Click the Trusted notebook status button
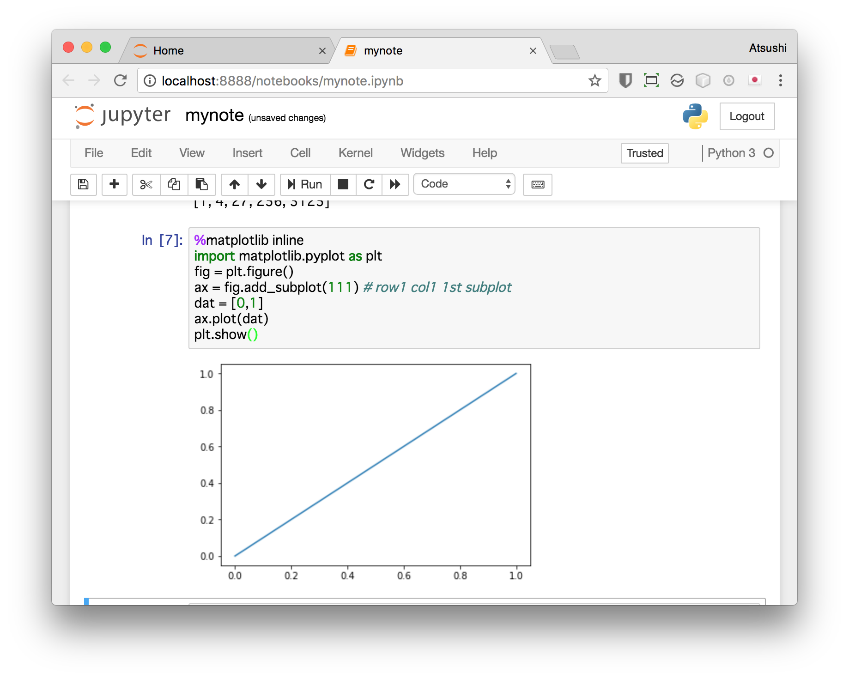 (x=644, y=153)
